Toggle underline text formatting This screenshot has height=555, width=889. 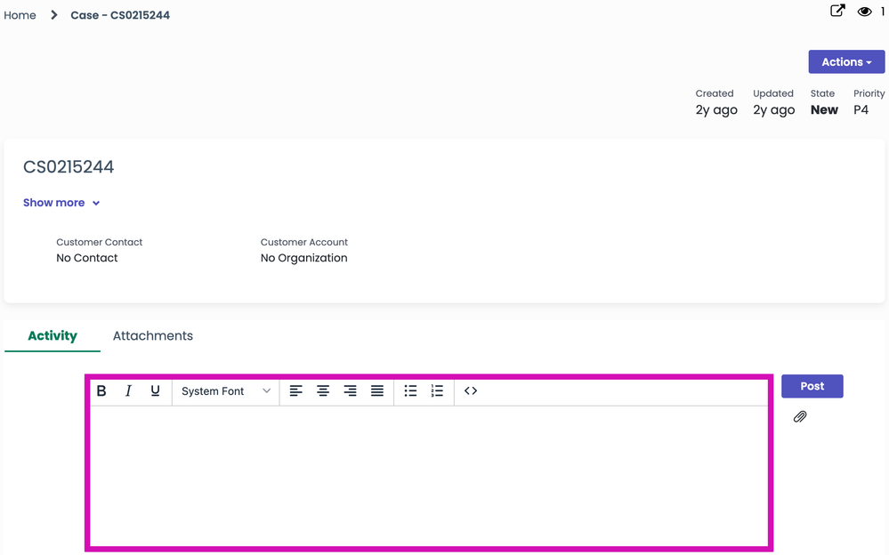tap(155, 391)
